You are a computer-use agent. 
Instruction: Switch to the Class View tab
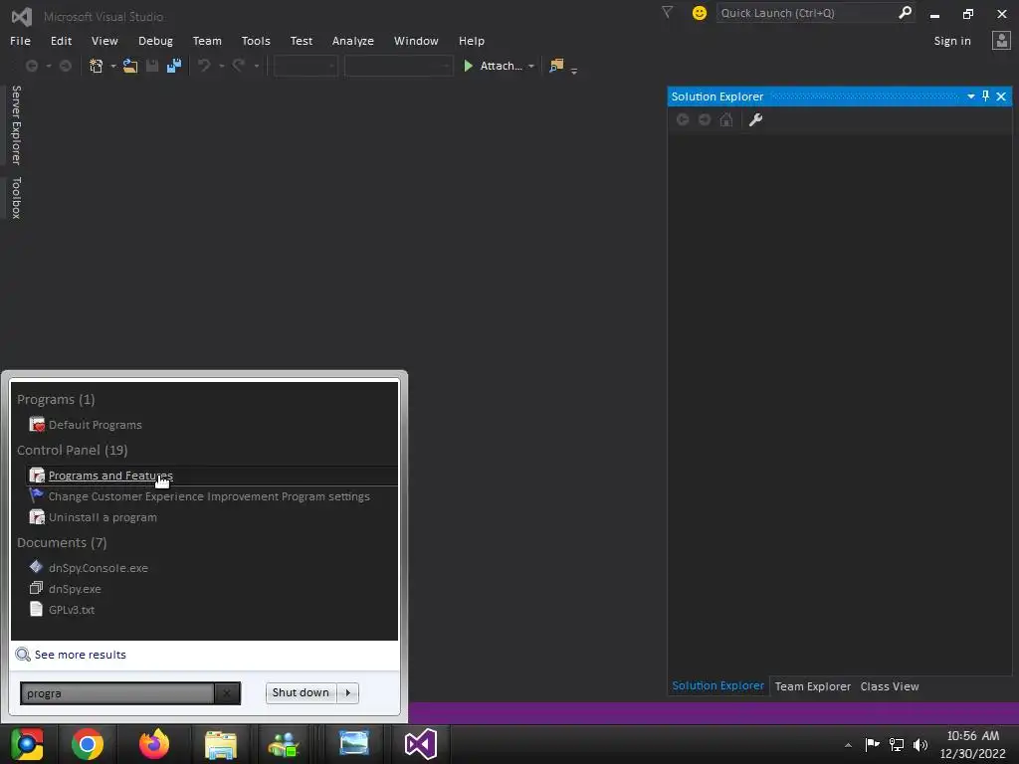(889, 686)
